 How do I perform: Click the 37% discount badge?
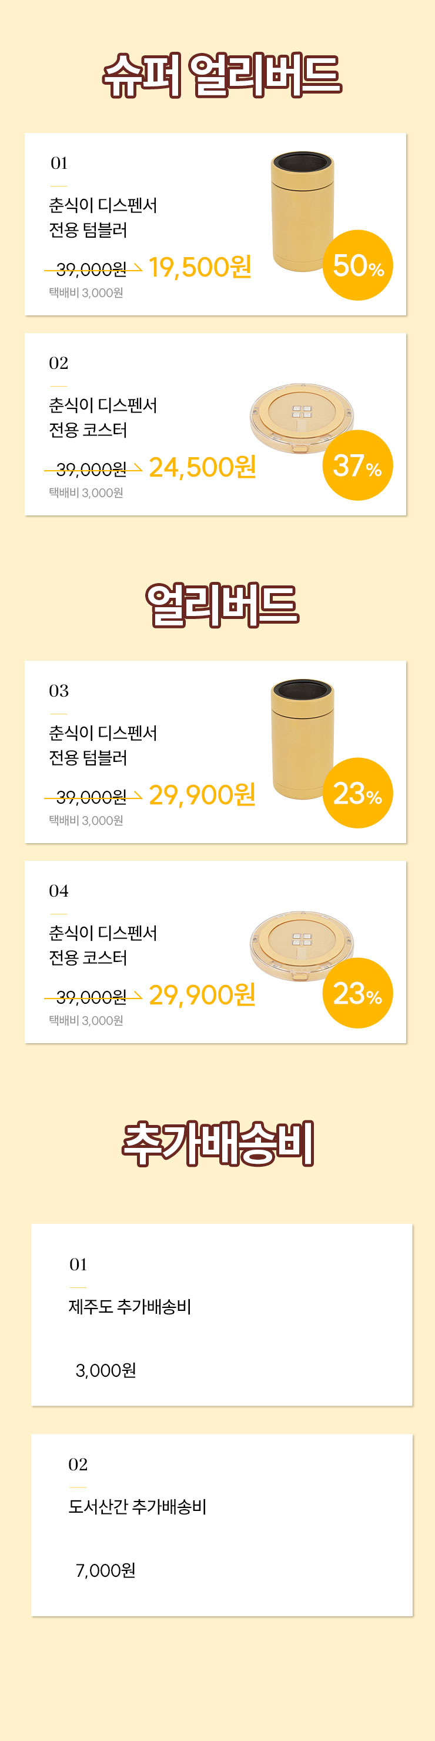(x=358, y=465)
